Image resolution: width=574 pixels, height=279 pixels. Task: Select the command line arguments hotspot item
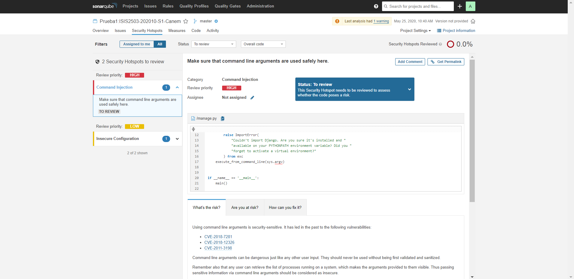point(138,106)
